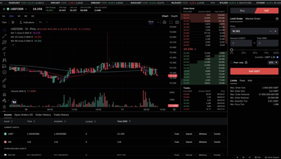Open the USDT/IDR pair selector dropdown

[26, 9]
